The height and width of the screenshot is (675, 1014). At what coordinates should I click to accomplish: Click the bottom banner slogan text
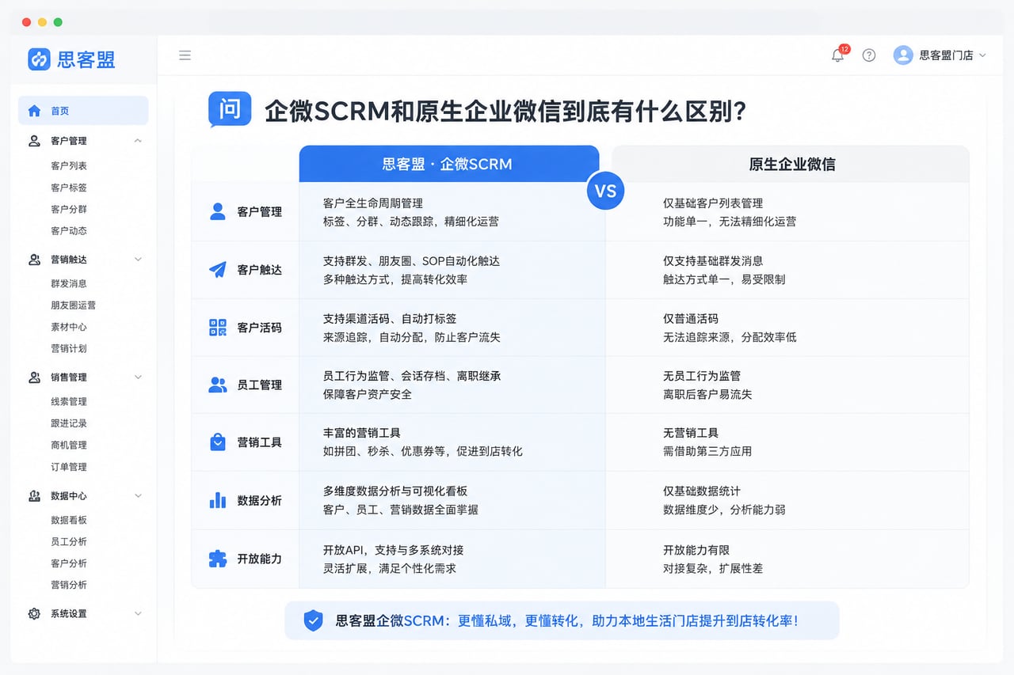click(566, 621)
